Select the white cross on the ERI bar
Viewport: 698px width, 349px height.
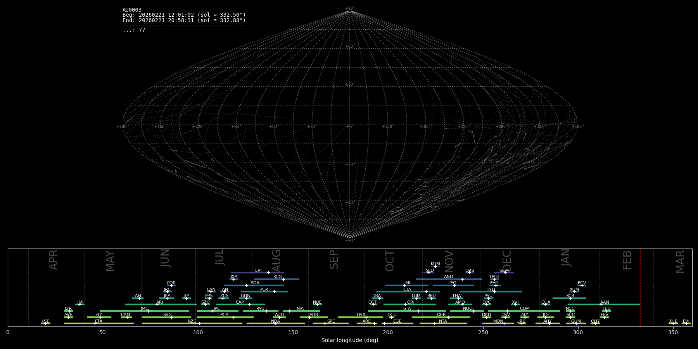point(268,273)
